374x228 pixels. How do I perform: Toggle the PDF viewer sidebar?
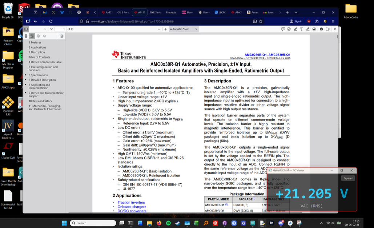pos(26,29)
